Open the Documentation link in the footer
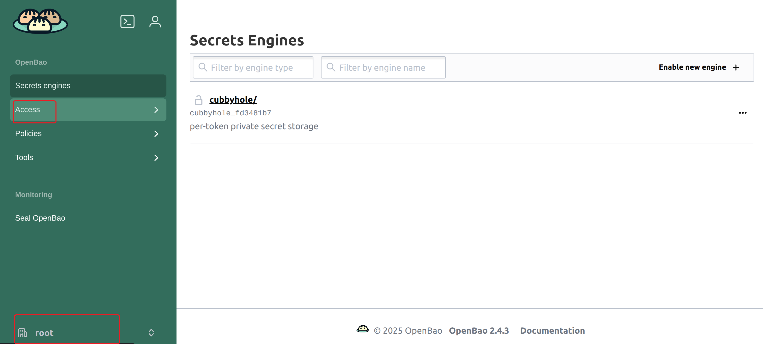The width and height of the screenshot is (763, 344). pyautogui.click(x=552, y=330)
